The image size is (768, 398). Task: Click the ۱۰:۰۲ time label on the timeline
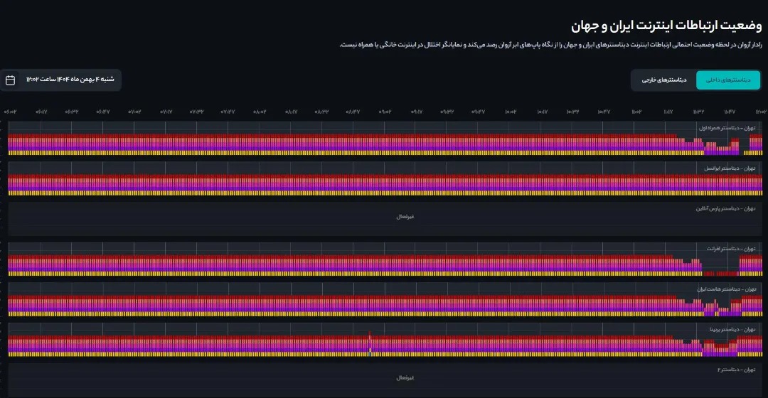click(x=511, y=112)
